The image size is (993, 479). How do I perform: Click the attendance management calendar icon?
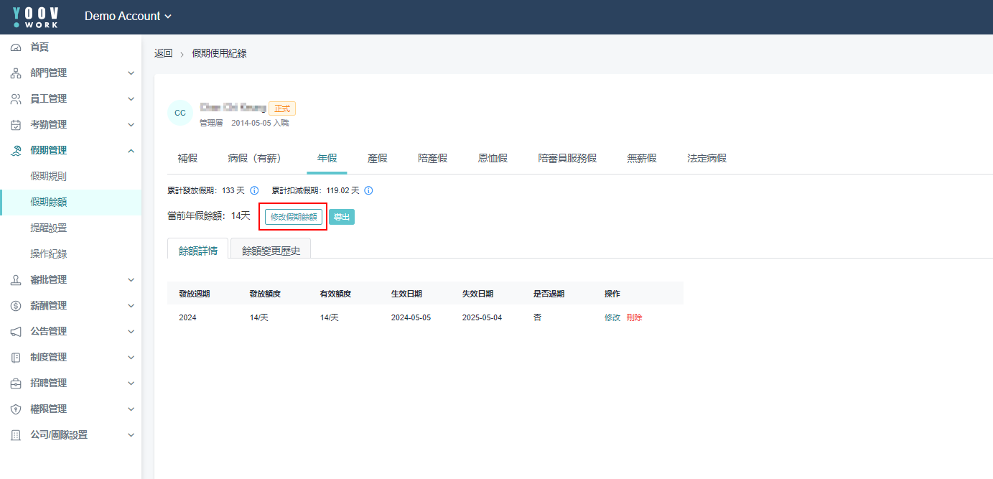pyautogui.click(x=16, y=125)
